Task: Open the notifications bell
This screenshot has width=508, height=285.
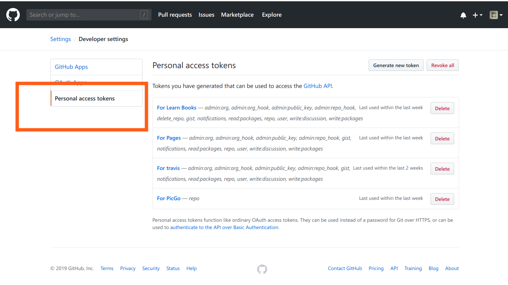Action: coord(463,15)
